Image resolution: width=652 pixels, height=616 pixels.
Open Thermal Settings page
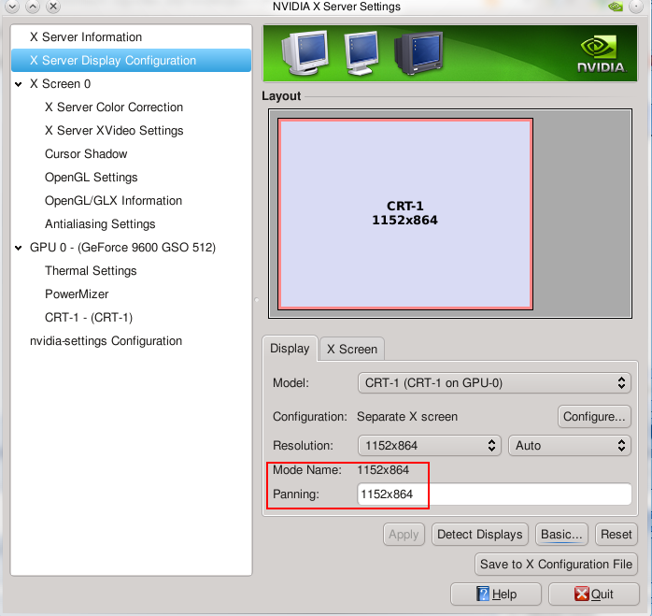(91, 270)
